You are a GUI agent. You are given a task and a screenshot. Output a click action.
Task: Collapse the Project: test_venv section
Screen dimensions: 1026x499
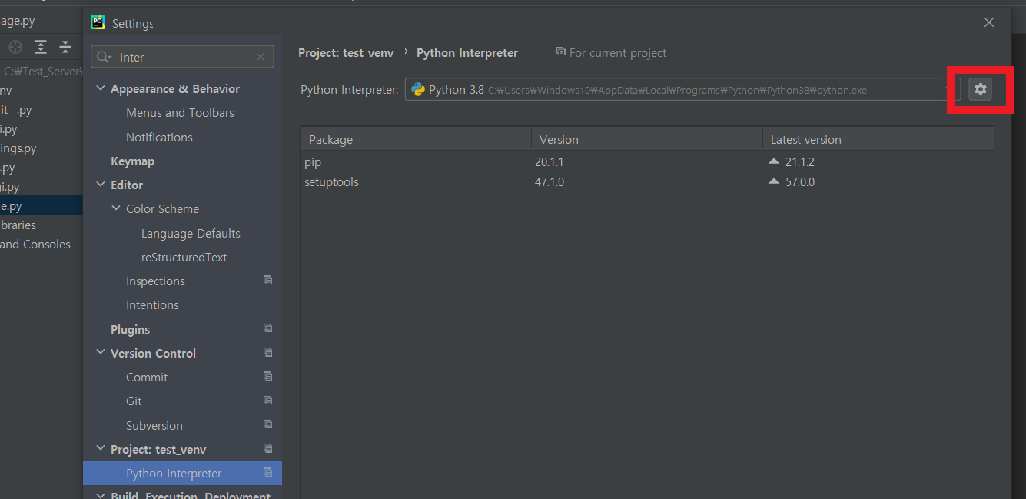[x=101, y=449]
